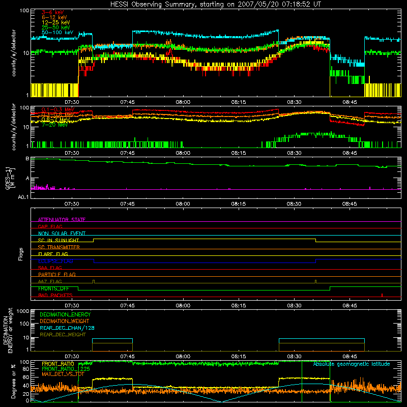Click the 08:30 tick under the decimation plot
This screenshot has width=407, height=407.
(294, 357)
